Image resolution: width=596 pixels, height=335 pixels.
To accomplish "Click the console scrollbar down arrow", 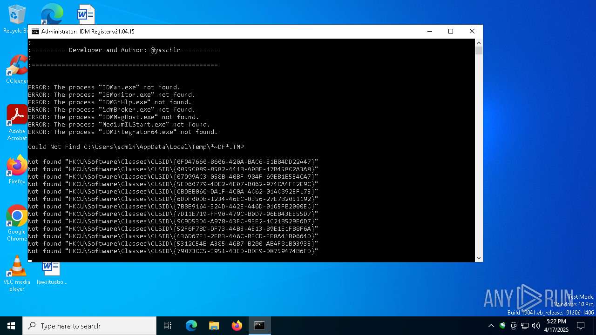I will pyautogui.click(x=479, y=258).
